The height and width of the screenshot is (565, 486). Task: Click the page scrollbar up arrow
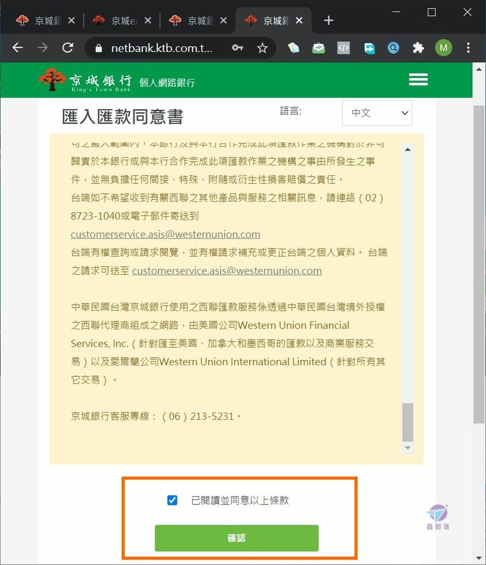coord(479,69)
